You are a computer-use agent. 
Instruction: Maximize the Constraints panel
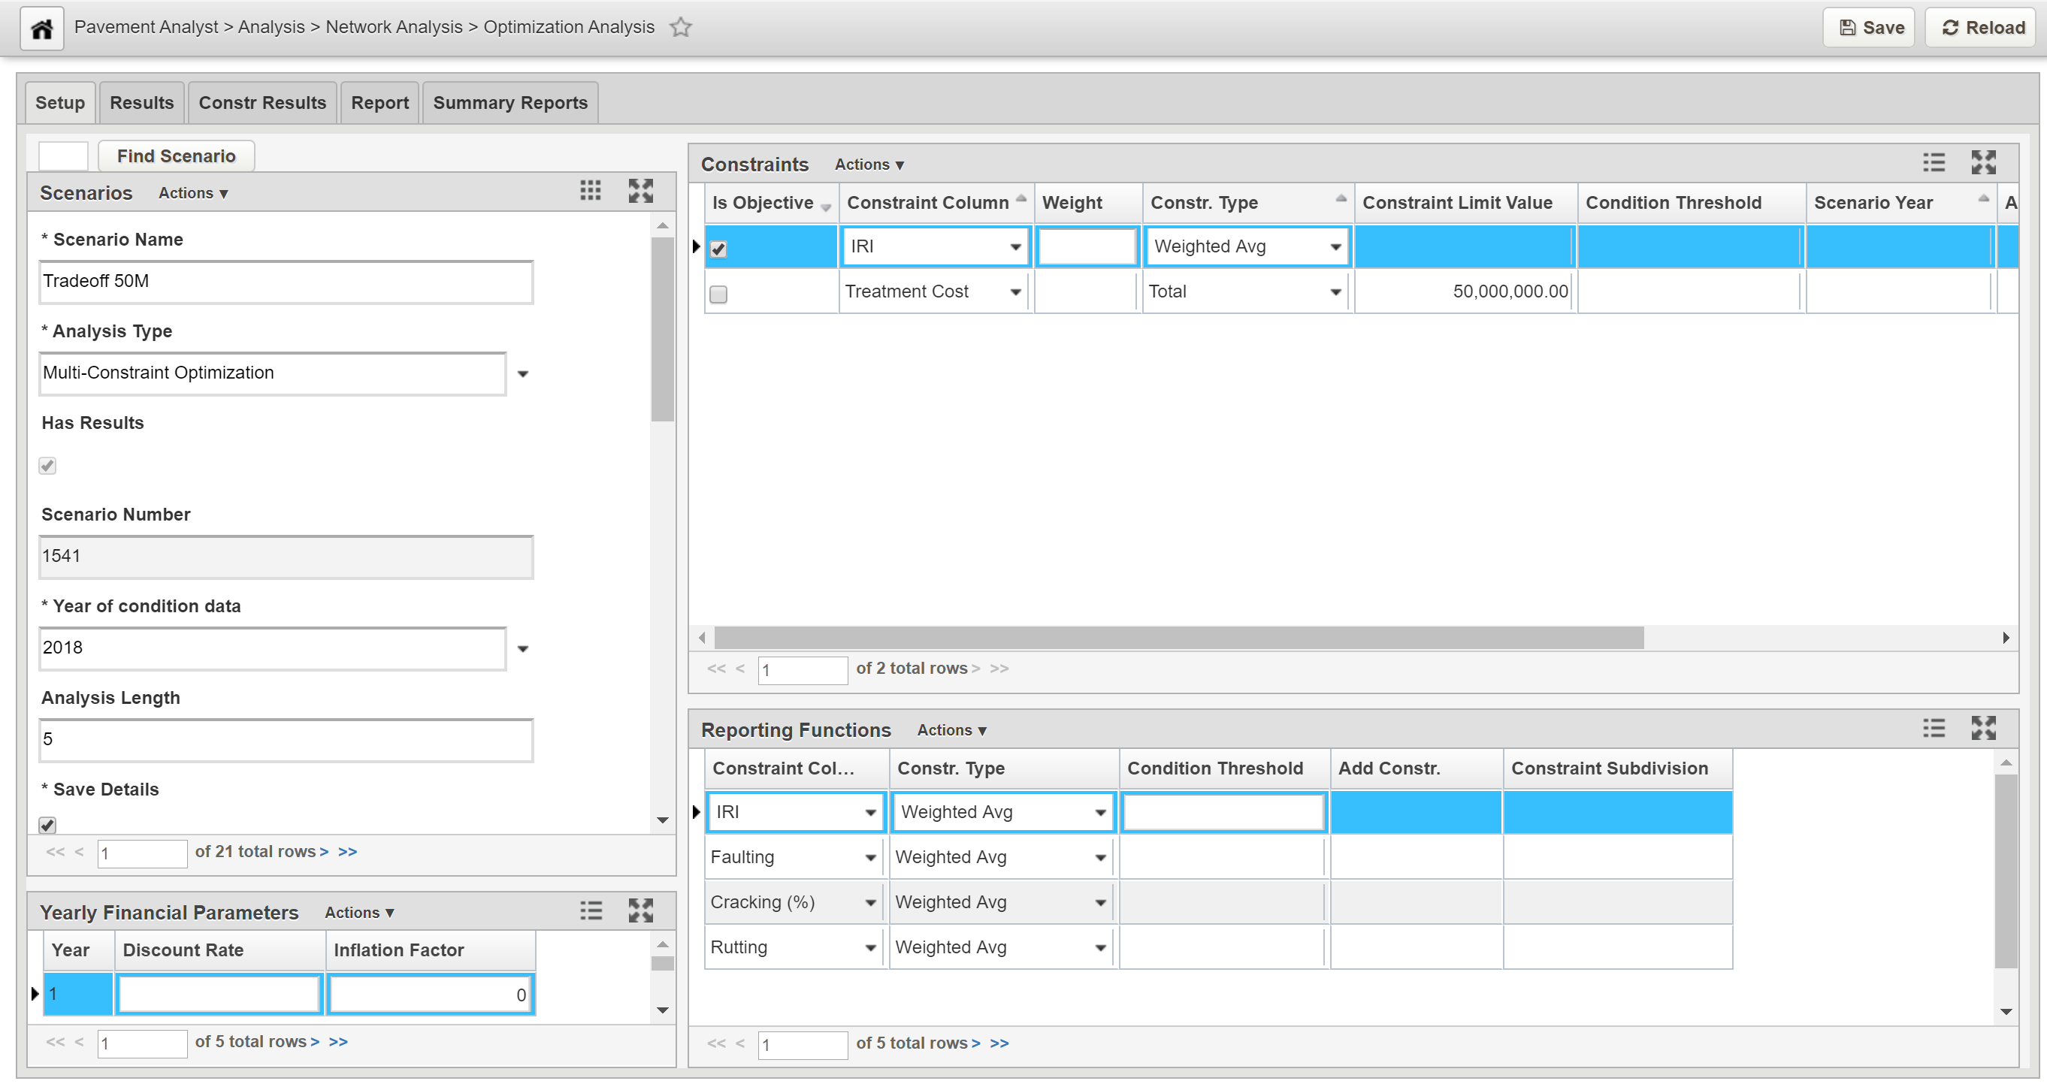pos(1982,163)
